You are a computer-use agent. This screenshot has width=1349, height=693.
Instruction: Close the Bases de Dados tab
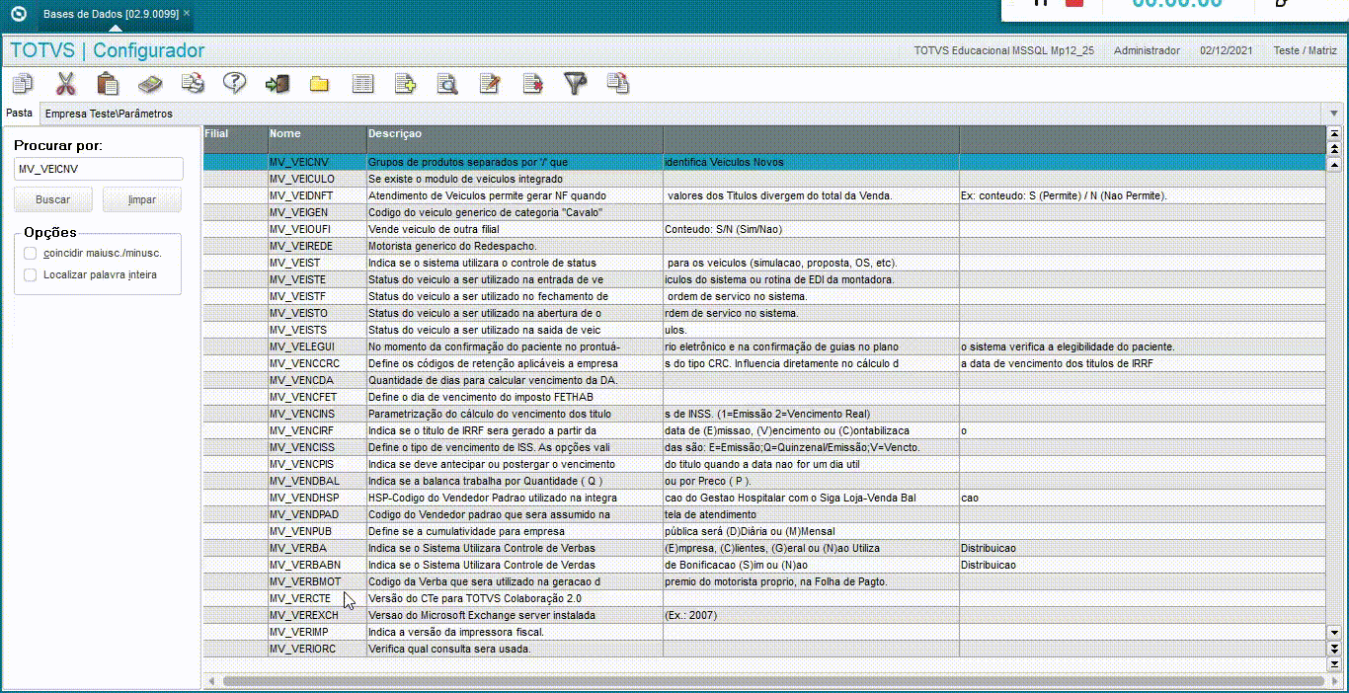click(187, 13)
